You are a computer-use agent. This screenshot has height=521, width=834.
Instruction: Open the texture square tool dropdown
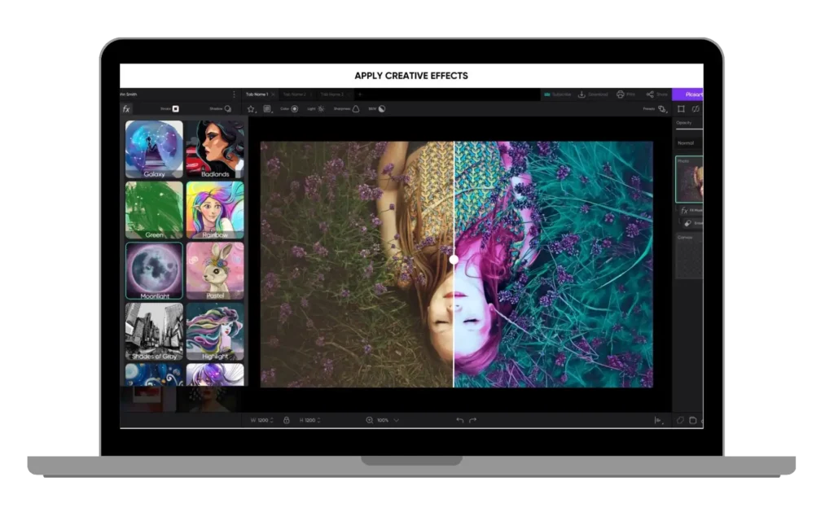pos(267,109)
